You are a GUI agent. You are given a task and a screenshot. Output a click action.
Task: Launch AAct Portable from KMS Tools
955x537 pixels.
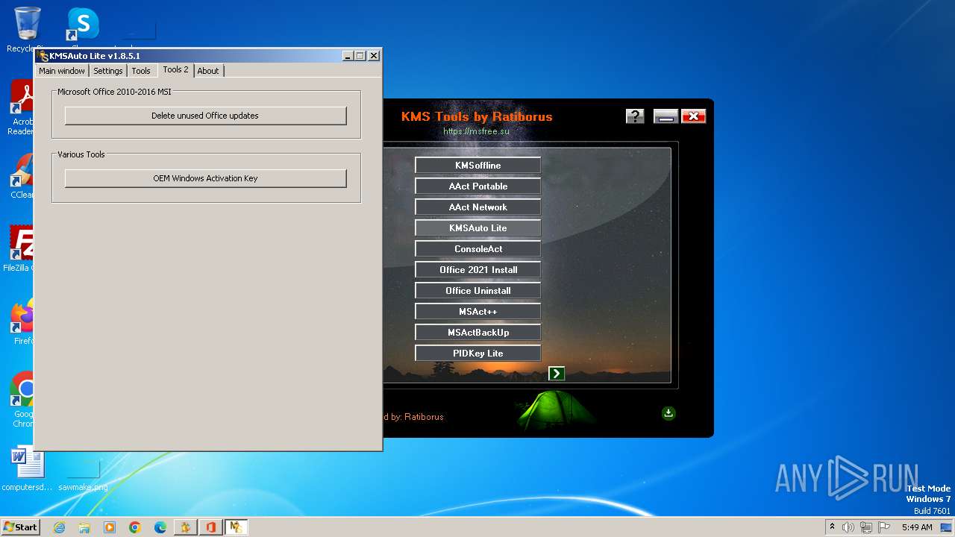(477, 186)
